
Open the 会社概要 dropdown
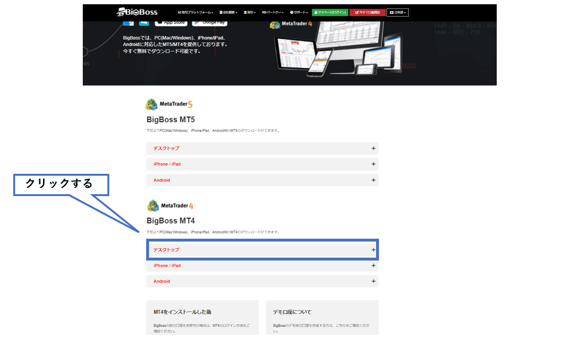point(228,12)
